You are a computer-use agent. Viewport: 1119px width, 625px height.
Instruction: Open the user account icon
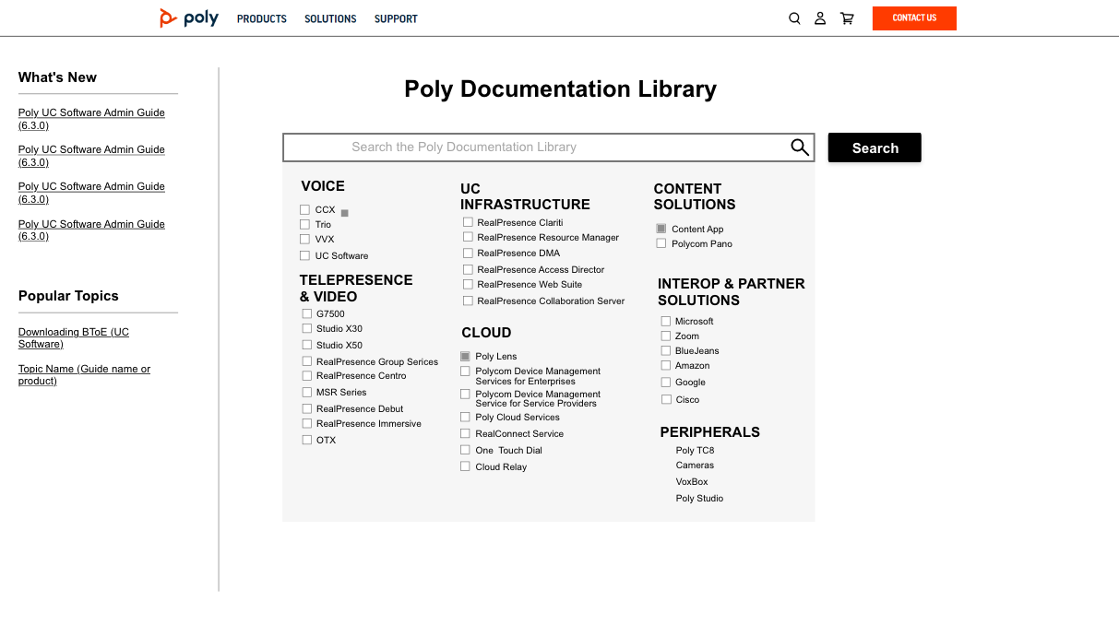820,18
